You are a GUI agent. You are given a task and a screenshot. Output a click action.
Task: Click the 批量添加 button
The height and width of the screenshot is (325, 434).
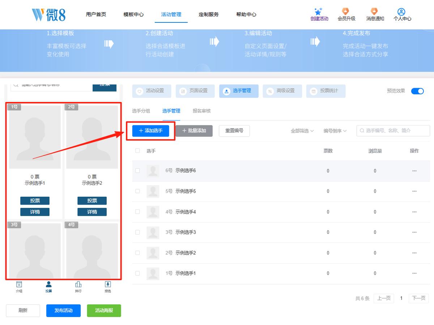click(x=194, y=131)
